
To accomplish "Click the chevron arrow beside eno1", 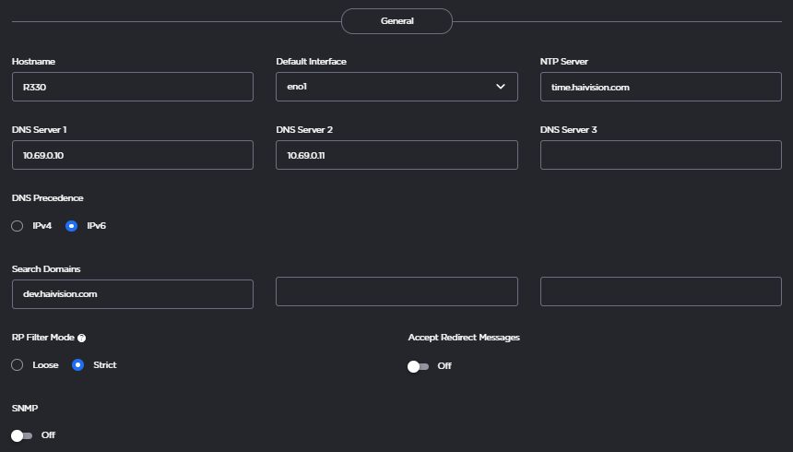I will point(501,87).
